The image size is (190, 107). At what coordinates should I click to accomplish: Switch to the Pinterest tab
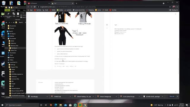[38, 3]
